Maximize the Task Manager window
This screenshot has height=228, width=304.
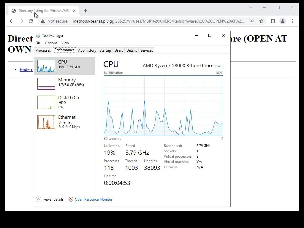click(210, 35)
